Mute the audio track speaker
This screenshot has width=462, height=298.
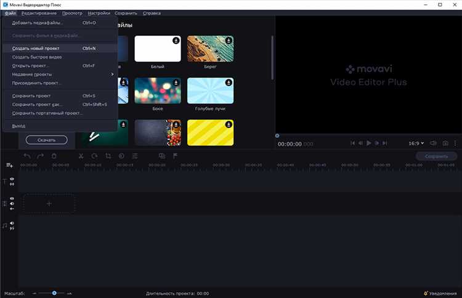(12, 223)
